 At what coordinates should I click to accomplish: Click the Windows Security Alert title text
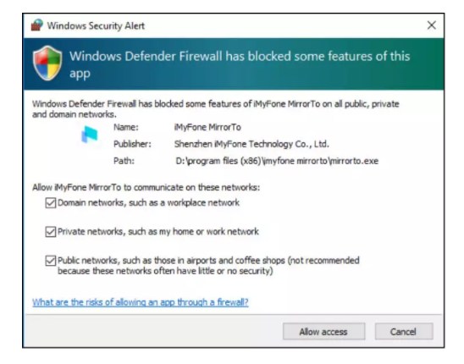click(x=96, y=25)
